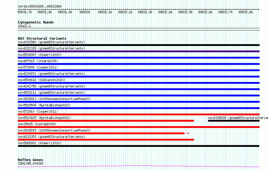Select the red nsv5523825 variant bar
Image resolution: width=268 pixels, height=170 pixels.
point(106,121)
